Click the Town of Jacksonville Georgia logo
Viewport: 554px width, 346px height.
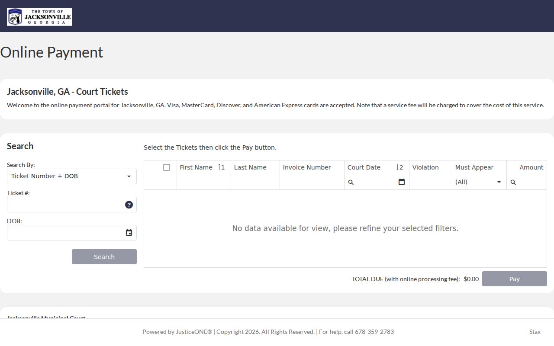39,17
